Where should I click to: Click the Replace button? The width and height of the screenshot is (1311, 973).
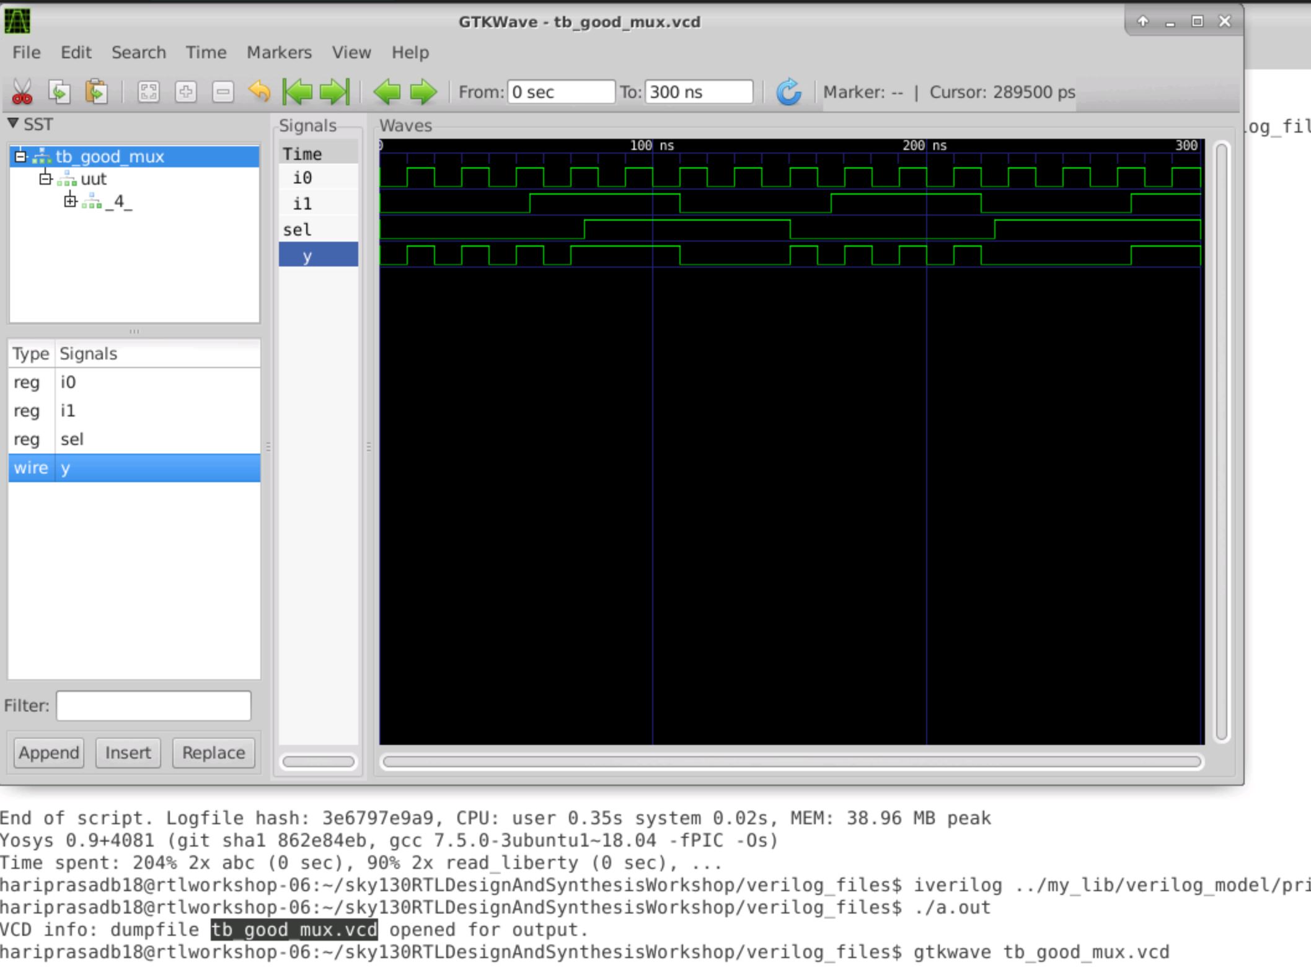tap(213, 753)
